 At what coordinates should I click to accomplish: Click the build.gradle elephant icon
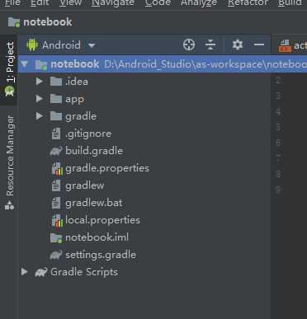(56, 151)
